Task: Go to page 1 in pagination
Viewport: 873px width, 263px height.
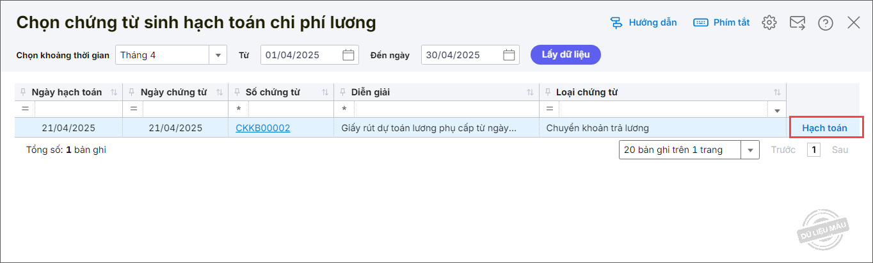Action: [813, 150]
